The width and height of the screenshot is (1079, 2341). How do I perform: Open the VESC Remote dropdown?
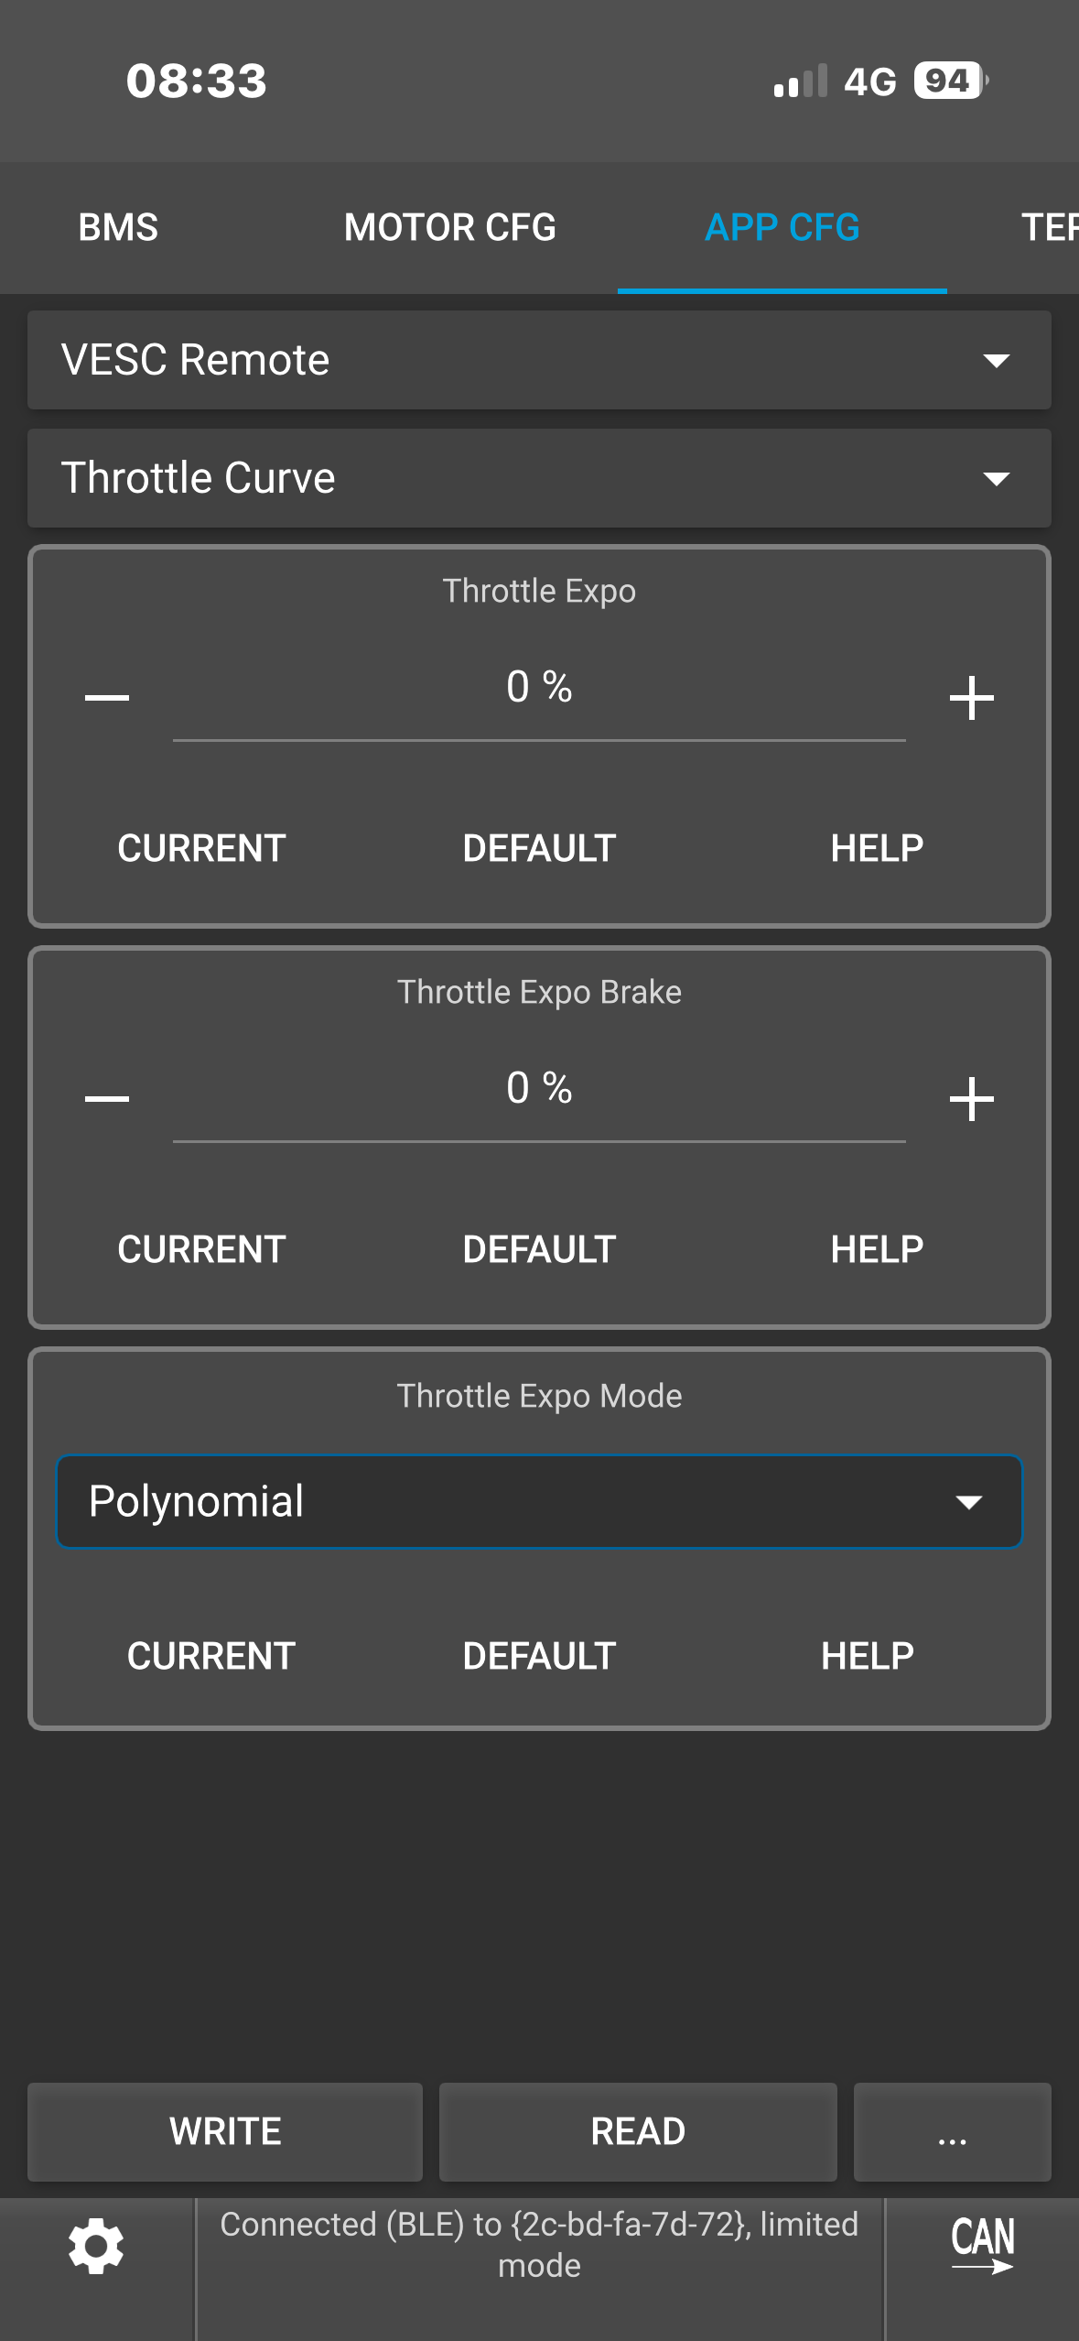pos(539,360)
